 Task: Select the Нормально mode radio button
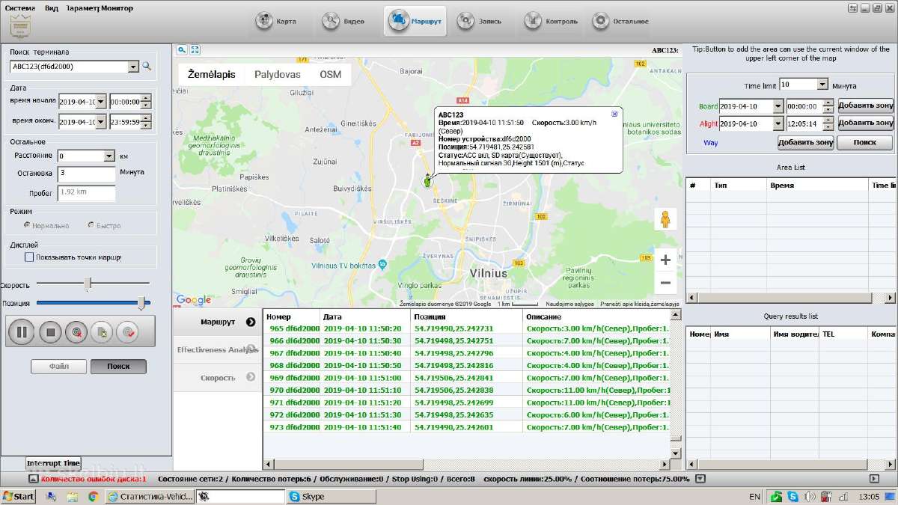[x=28, y=225]
